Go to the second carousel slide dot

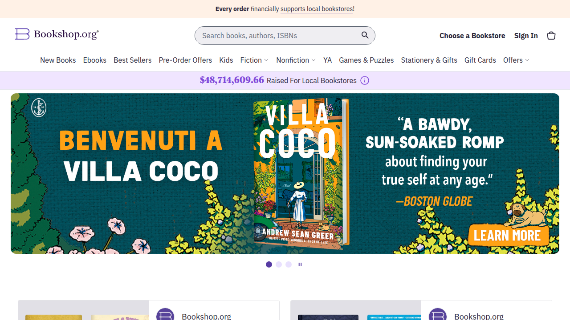click(279, 264)
